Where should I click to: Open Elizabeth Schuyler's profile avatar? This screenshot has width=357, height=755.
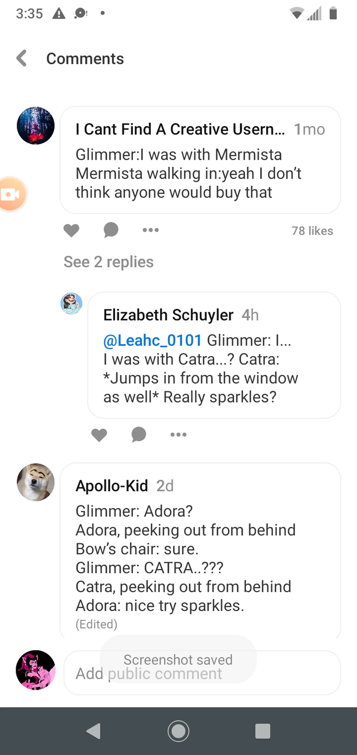click(x=71, y=304)
